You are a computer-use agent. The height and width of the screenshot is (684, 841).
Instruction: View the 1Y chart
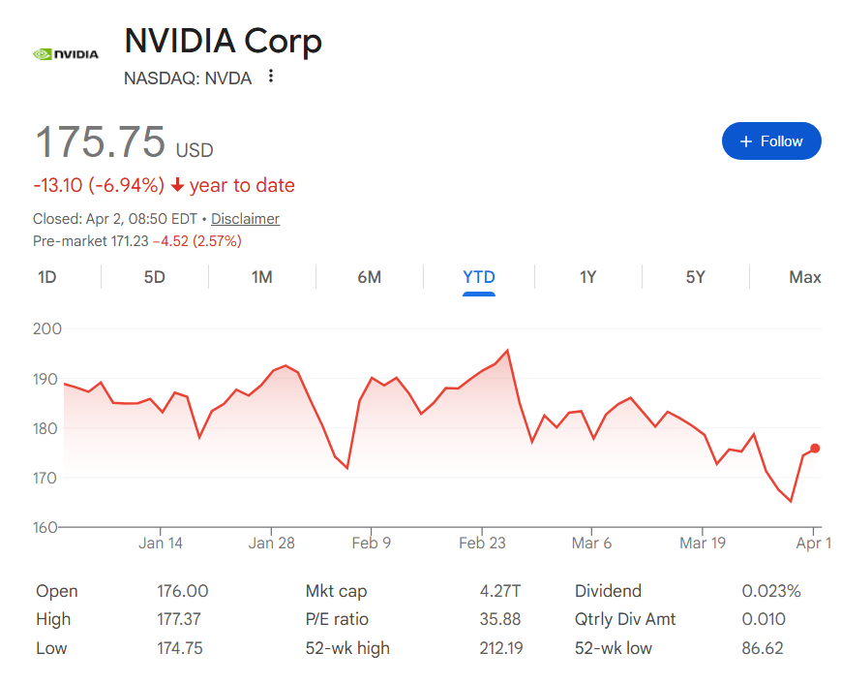pyautogui.click(x=587, y=277)
